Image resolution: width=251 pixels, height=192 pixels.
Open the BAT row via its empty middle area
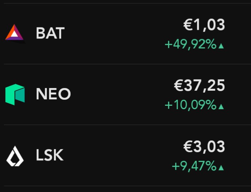(x=113, y=34)
